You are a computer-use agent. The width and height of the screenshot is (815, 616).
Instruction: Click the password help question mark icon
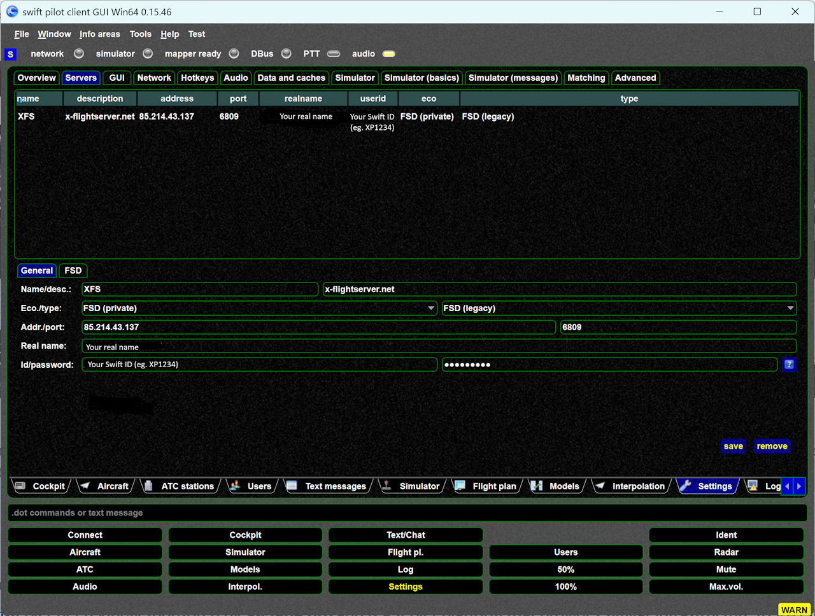789,365
